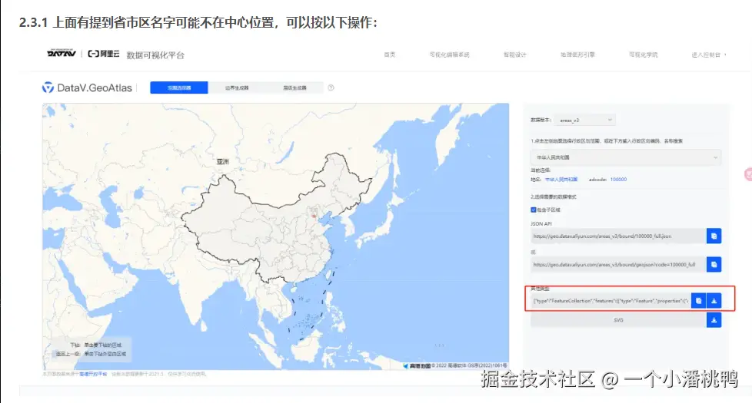Click the JSON API label

pyautogui.click(x=541, y=223)
